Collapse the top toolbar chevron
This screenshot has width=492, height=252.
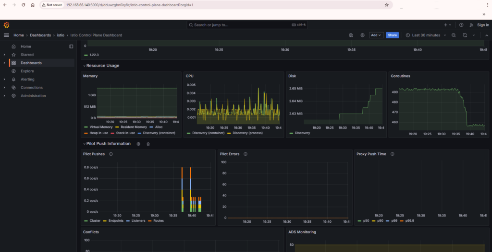[x=487, y=35]
